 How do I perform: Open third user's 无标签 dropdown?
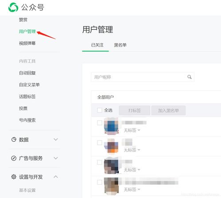point(132,170)
